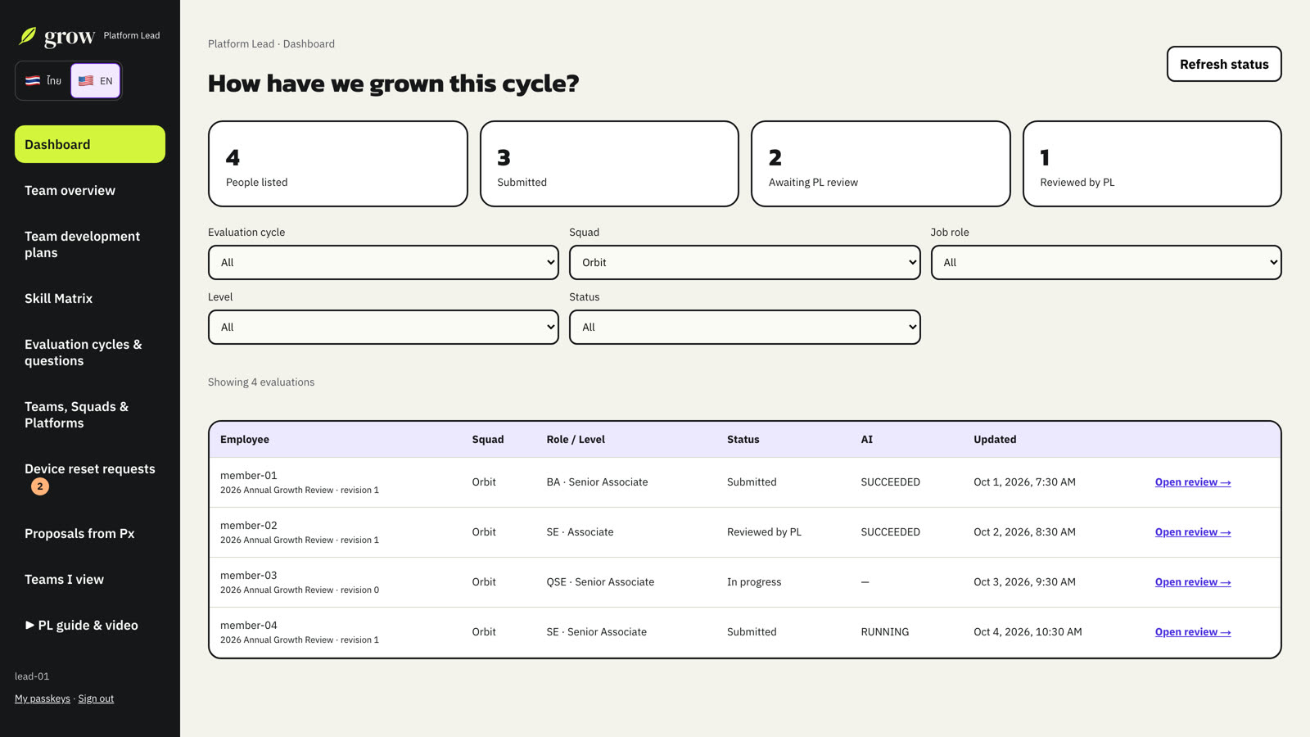This screenshot has width=1310, height=737.
Task: Switch language to Thai flag option
Action: [43, 80]
